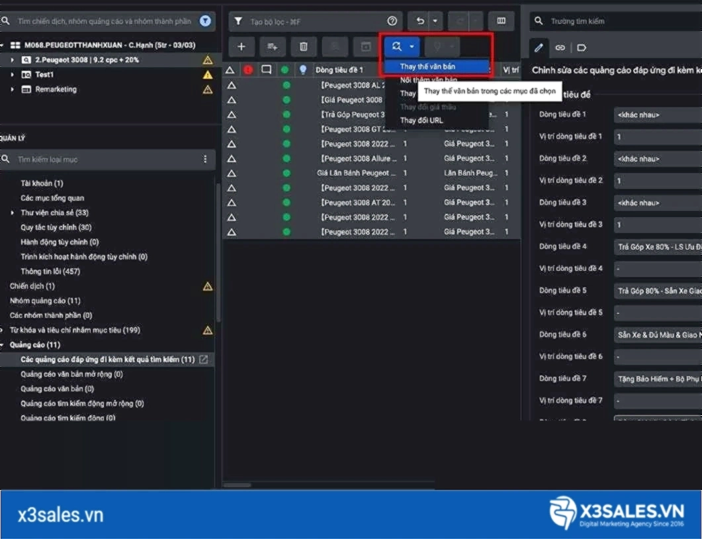The height and width of the screenshot is (539, 702).
Task: Click campaign search input field
Action: point(105,21)
